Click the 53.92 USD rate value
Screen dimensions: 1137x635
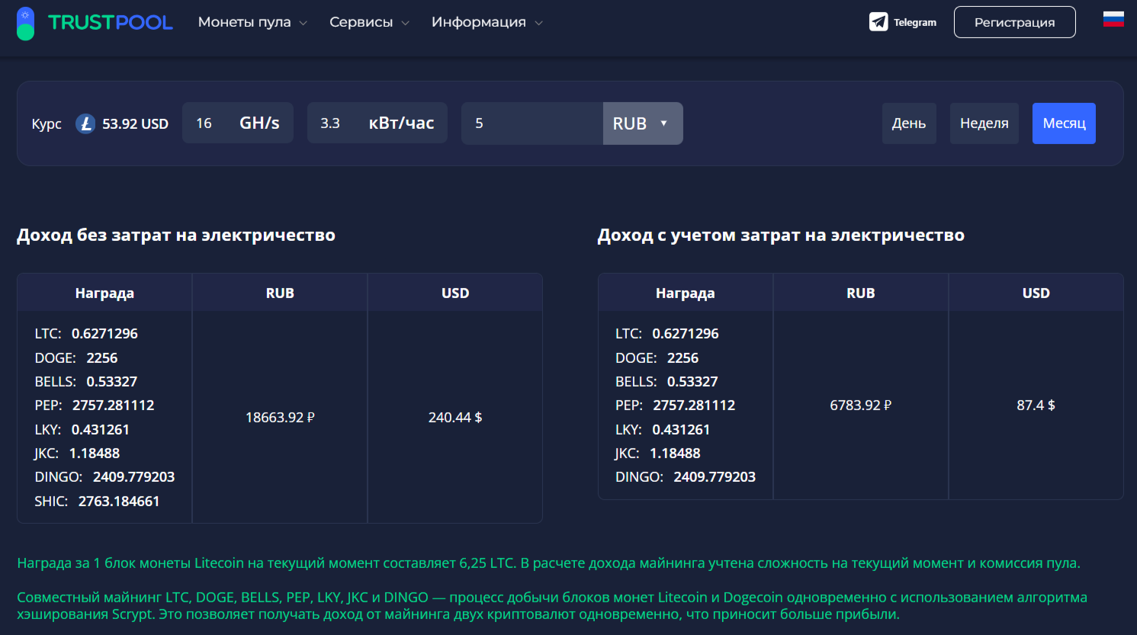tap(135, 123)
